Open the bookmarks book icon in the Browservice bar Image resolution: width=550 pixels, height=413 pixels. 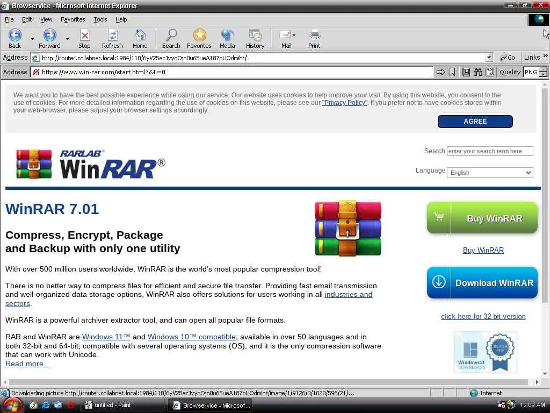(466, 72)
